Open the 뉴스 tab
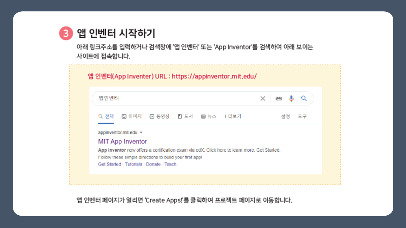The image size is (406, 228). point(209,116)
